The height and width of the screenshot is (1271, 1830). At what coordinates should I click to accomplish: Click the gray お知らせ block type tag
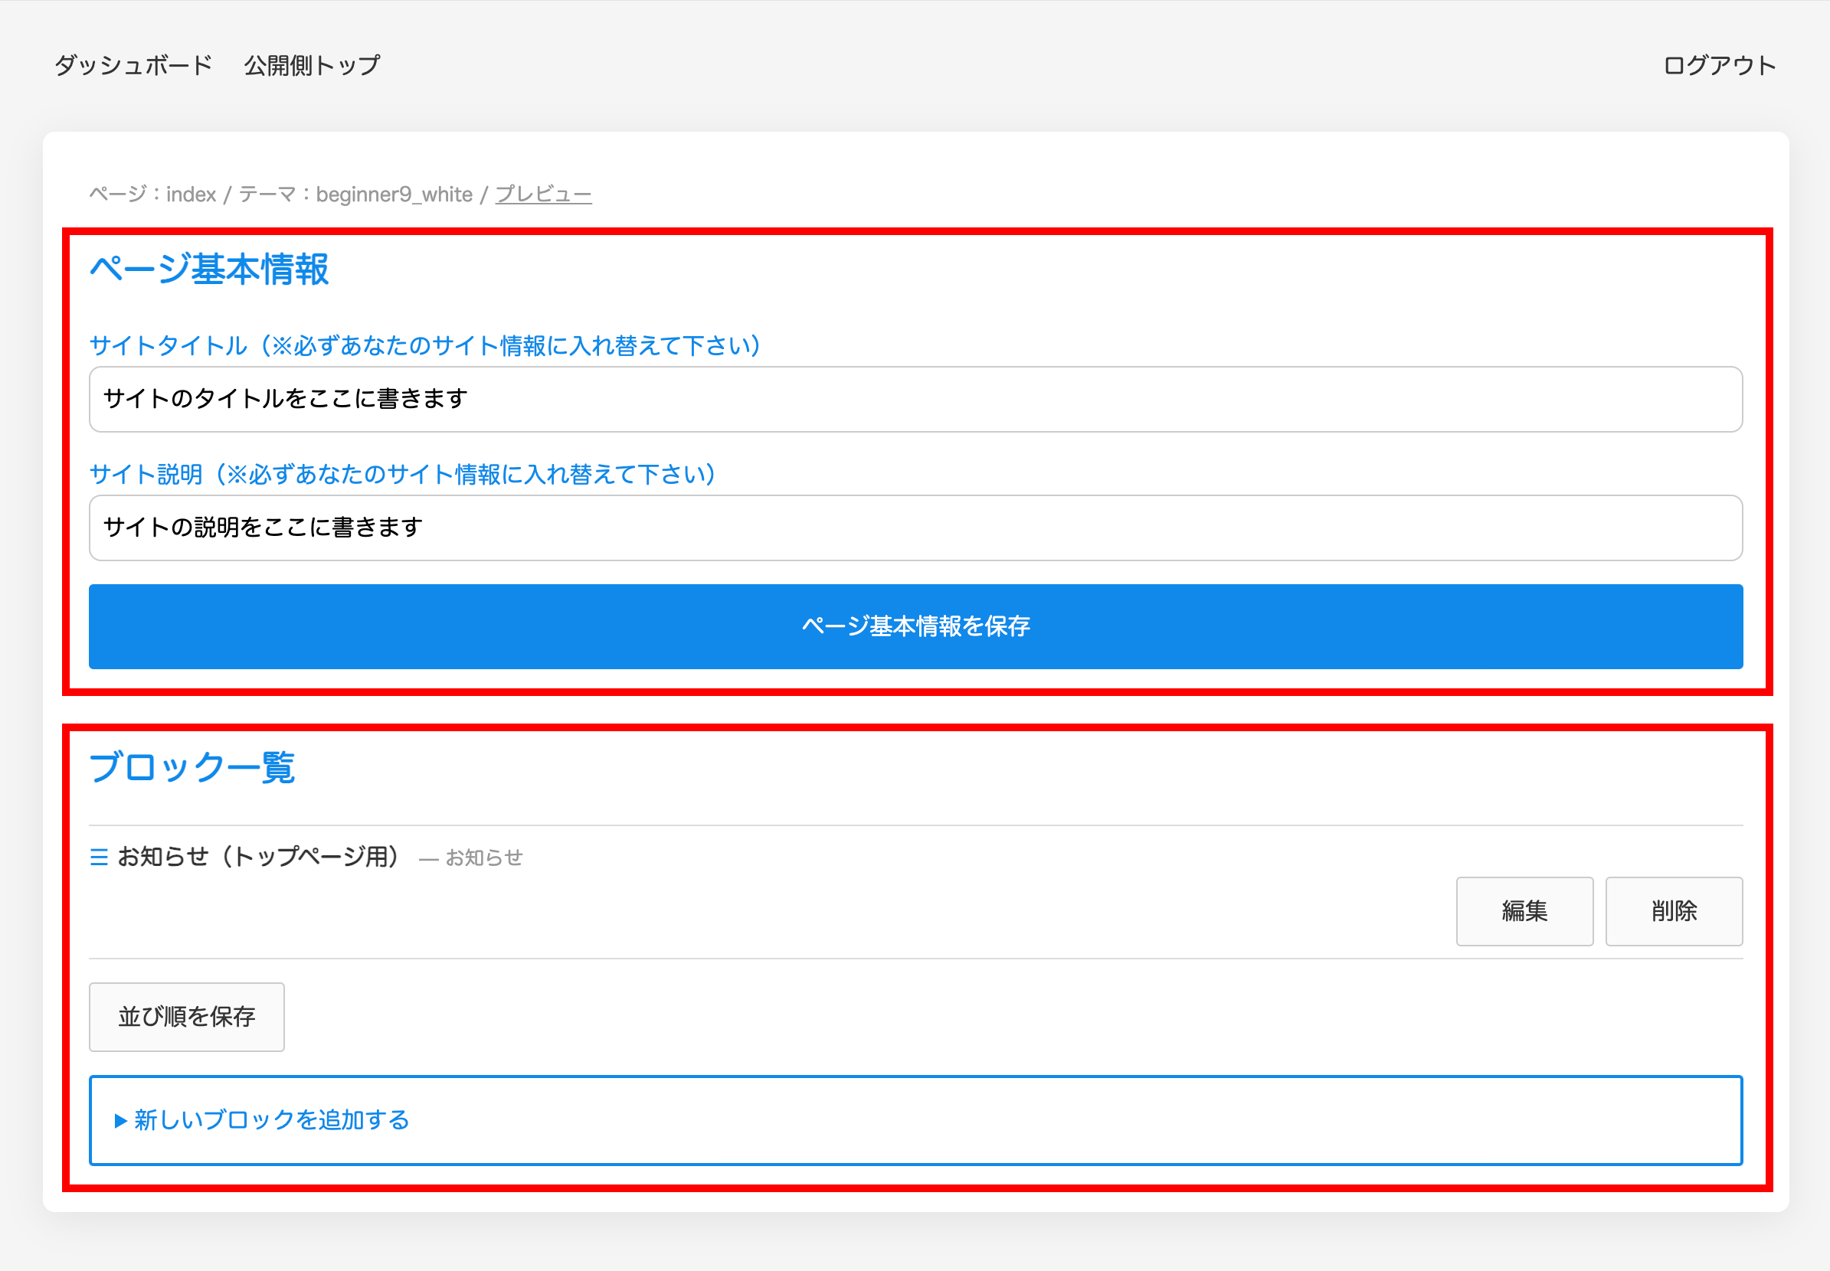(483, 858)
